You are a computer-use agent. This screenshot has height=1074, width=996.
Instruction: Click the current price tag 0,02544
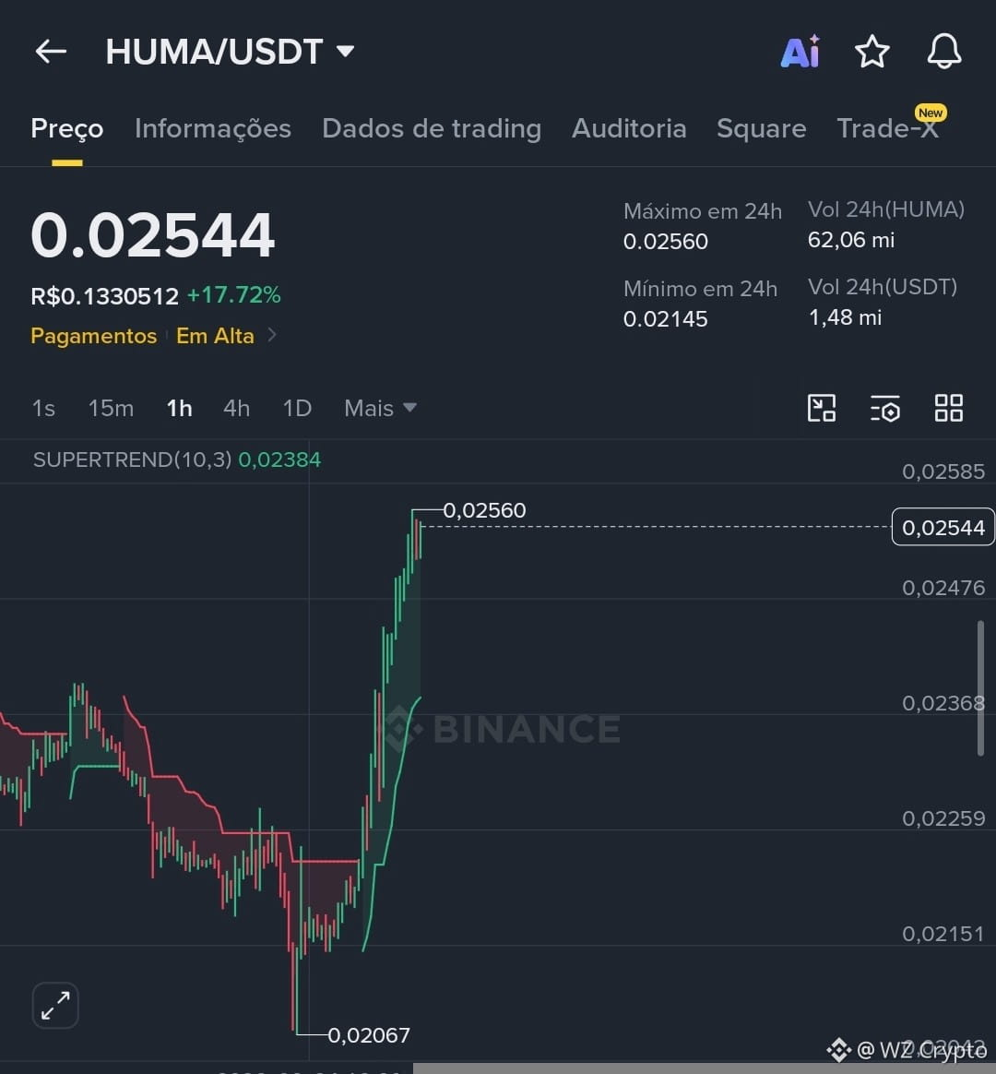[943, 528]
